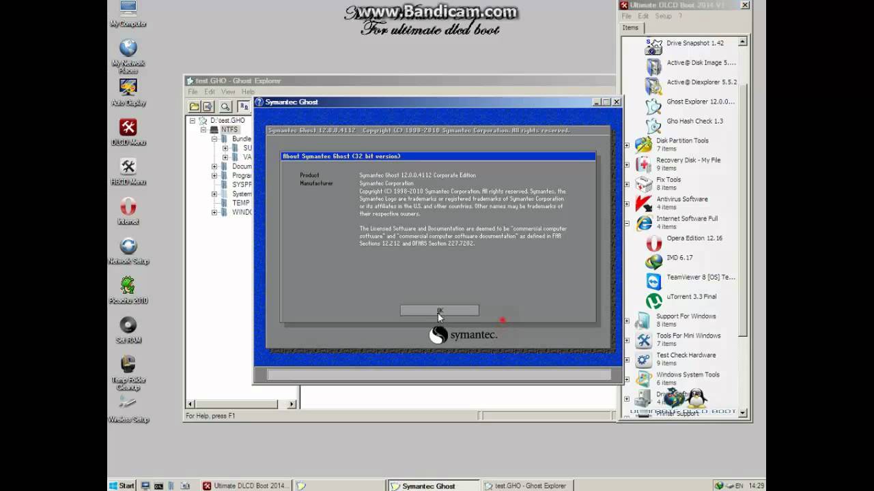This screenshot has height=491, width=874.
Task: Click the Open folder icon in Ghost Explorer toolbar
Action: pos(195,106)
